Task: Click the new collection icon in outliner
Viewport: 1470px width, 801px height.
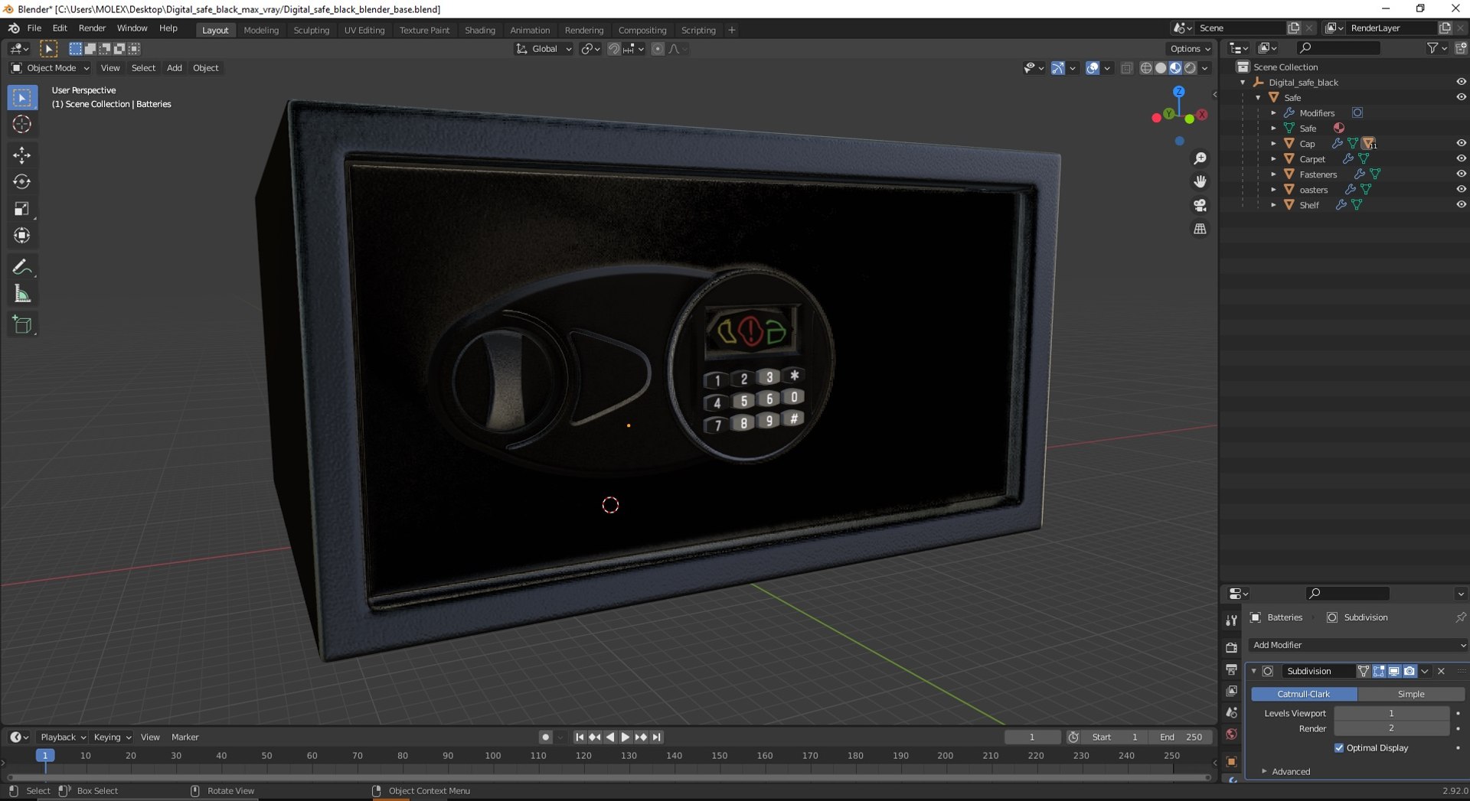Action: (x=1461, y=48)
